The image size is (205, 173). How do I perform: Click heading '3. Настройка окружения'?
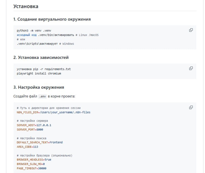(39, 87)
